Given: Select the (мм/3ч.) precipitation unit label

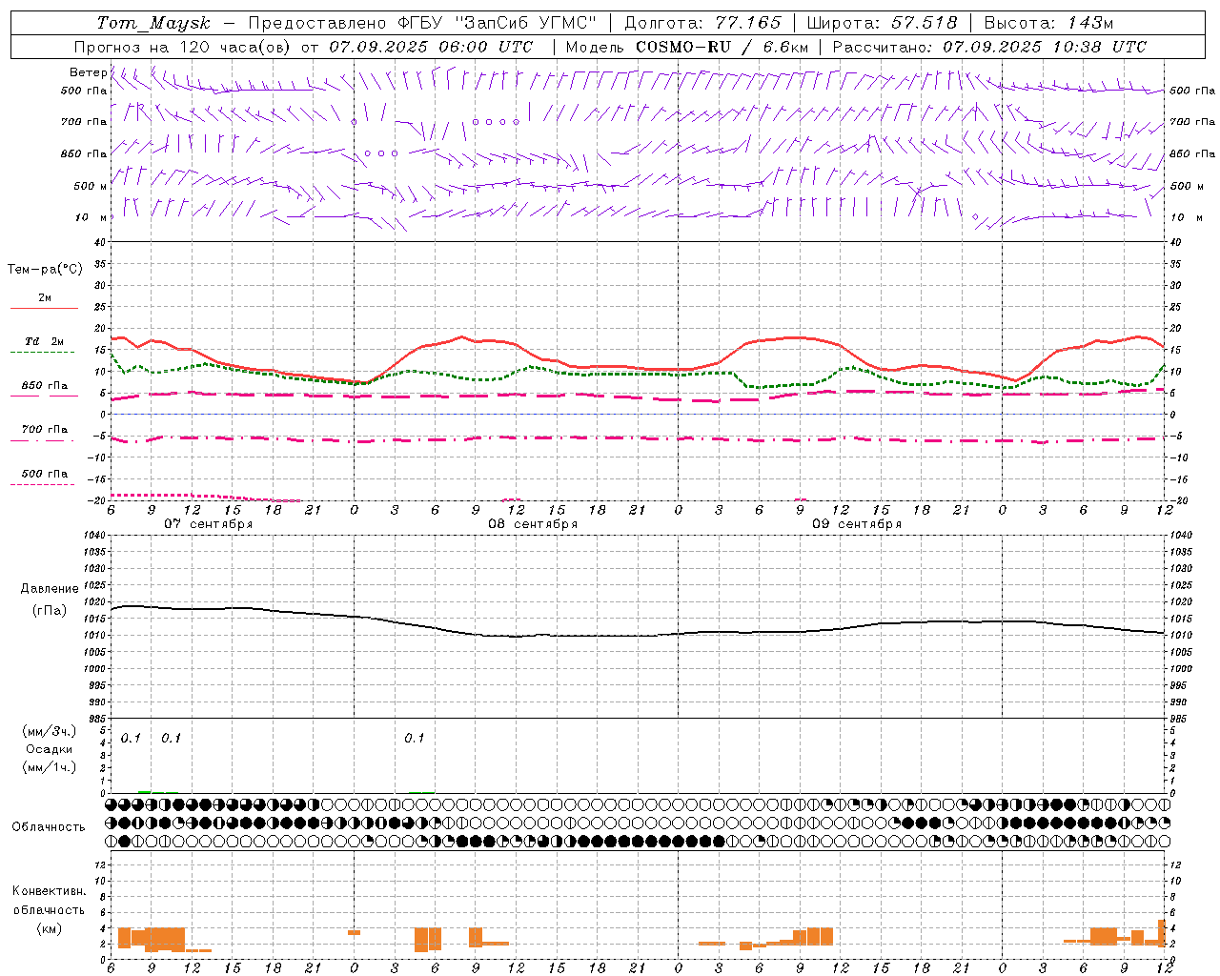Looking at the screenshot, I should tap(50, 731).
